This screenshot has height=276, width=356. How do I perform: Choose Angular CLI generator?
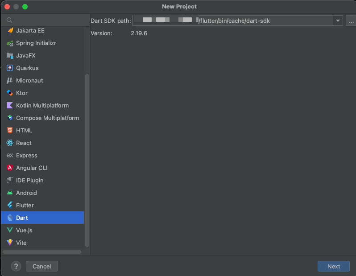[42, 168]
